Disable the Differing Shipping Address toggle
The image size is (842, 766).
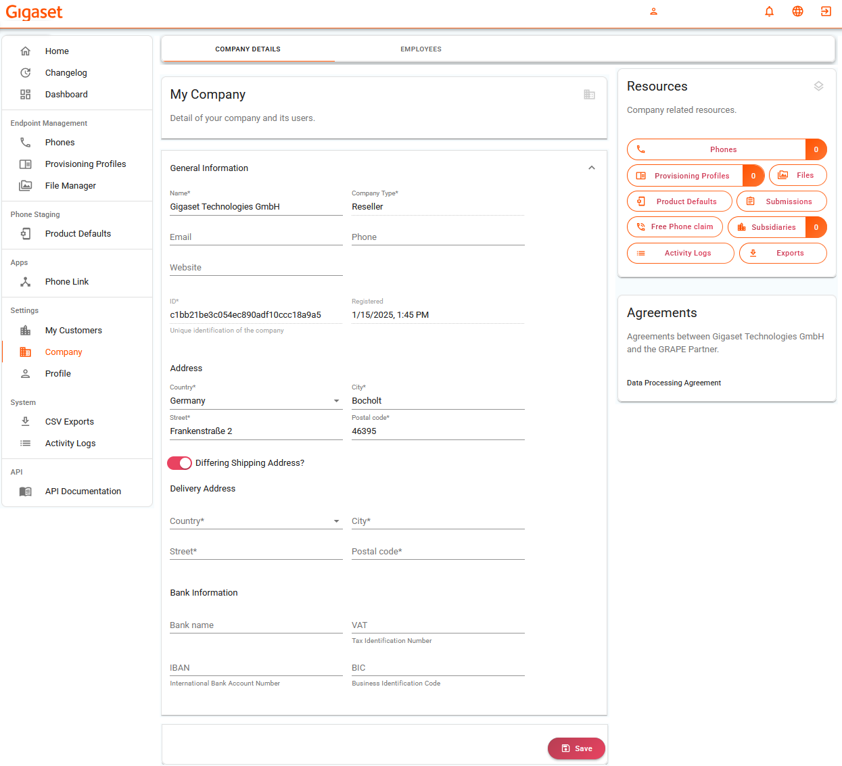pos(179,463)
